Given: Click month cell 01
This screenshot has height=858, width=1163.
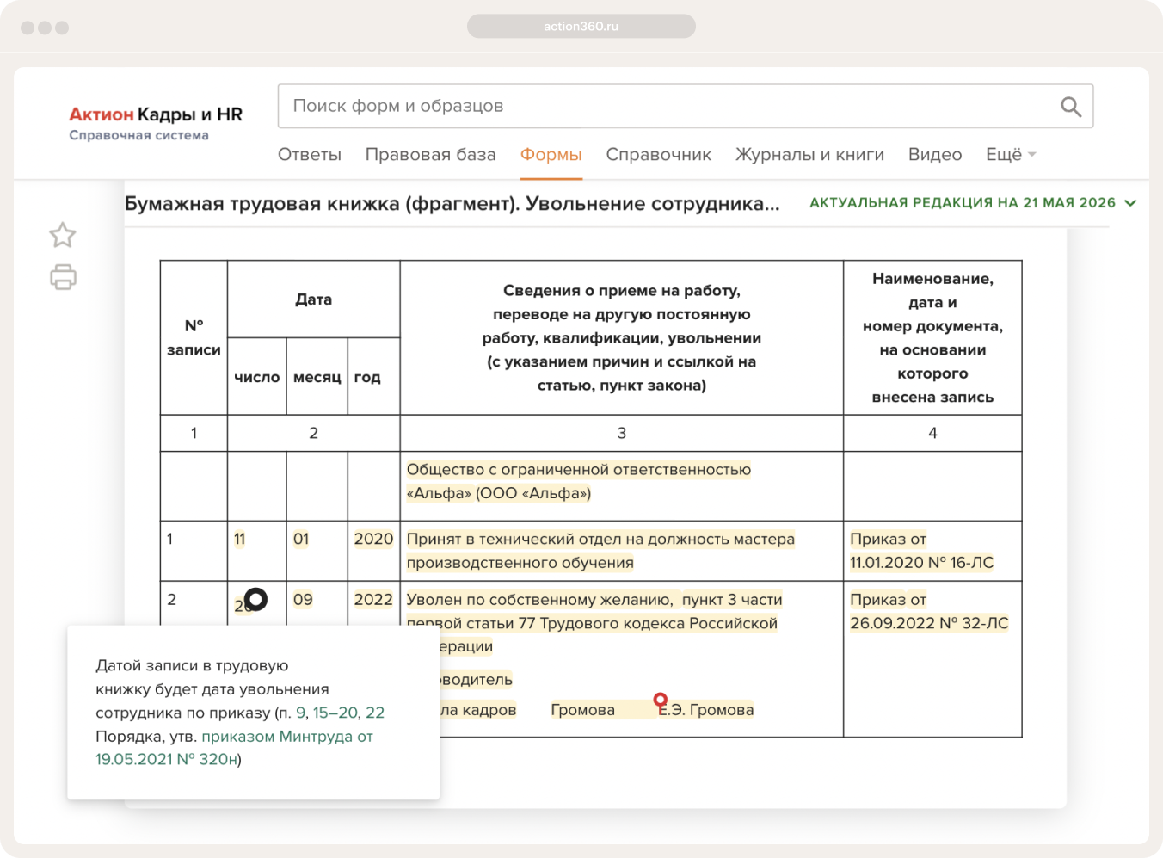Looking at the screenshot, I should 301,540.
